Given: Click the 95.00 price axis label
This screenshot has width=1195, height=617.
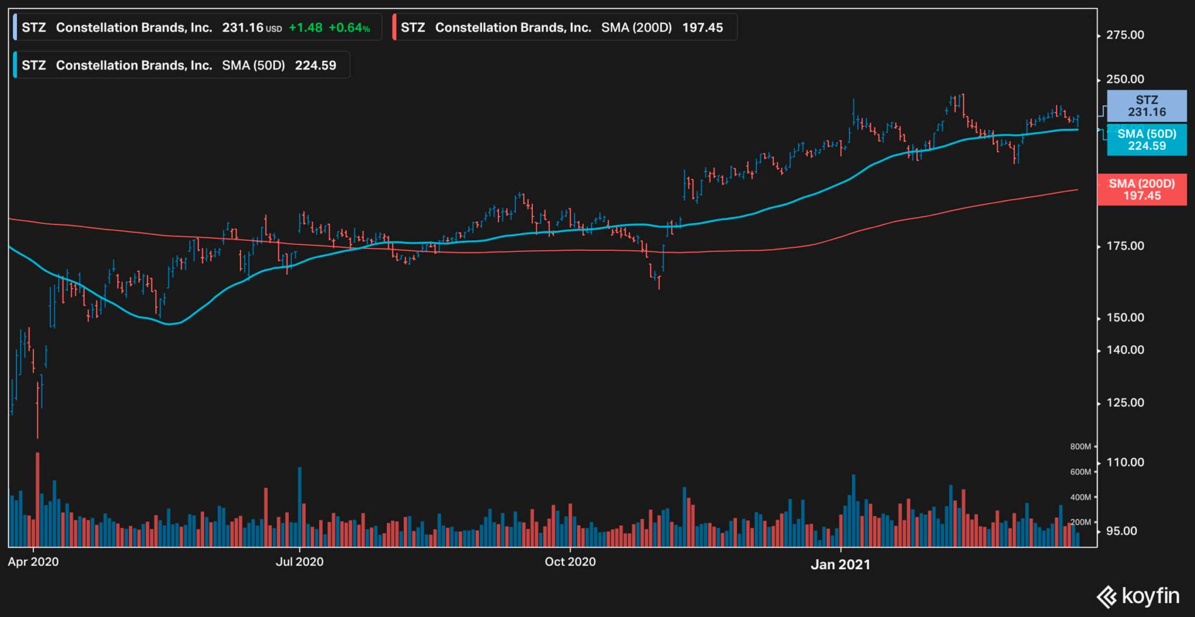Looking at the screenshot, I should click(x=1121, y=531).
